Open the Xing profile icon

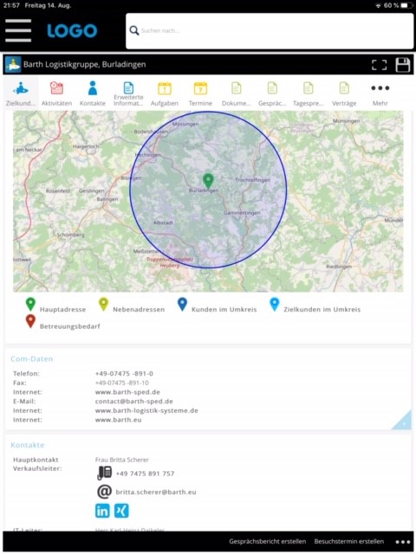[x=121, y=511]
